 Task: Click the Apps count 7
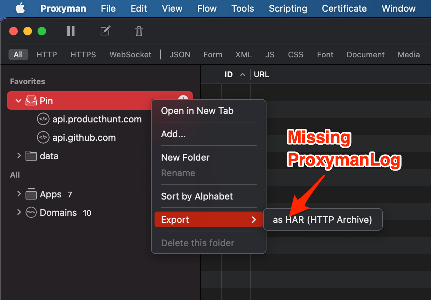pyautogui.click(x=70, y=195)
